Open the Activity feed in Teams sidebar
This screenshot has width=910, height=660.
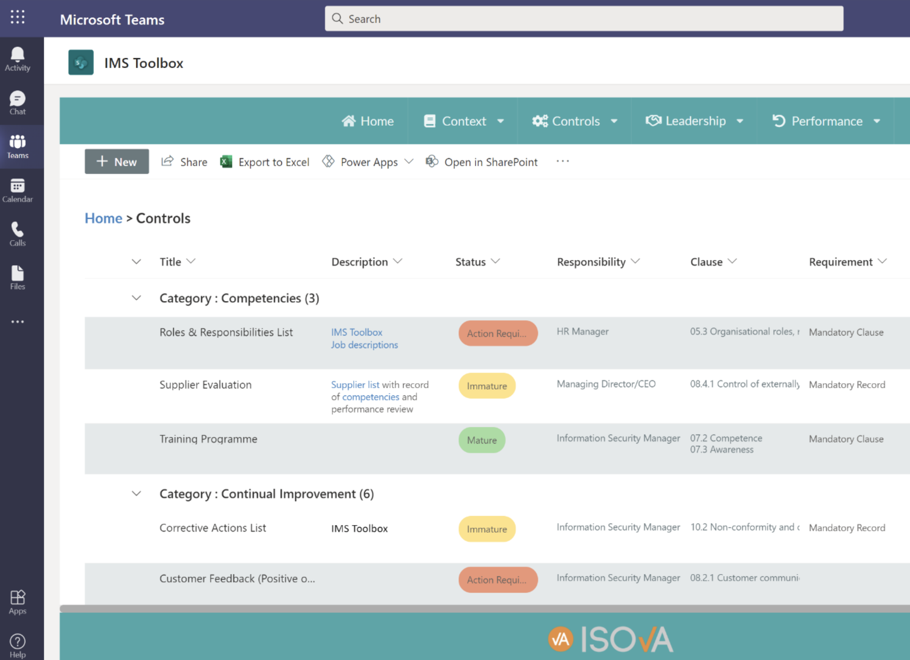click(17, 57)
